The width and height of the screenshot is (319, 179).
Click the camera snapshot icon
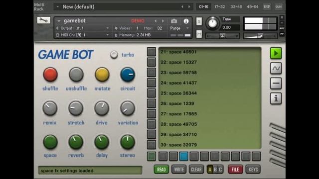(174, 21)
